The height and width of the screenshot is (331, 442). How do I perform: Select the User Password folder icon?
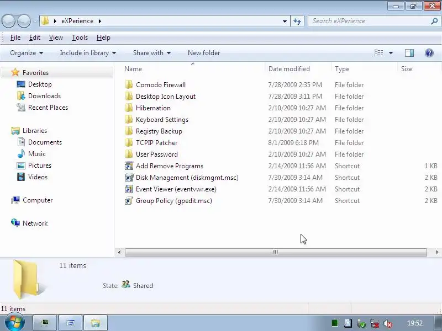click(x=129, y=154)
